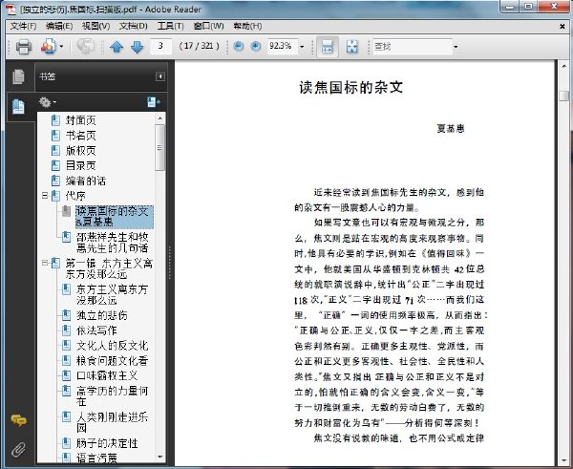
Task: Open the 文件(F) menu
Action: 23,26
